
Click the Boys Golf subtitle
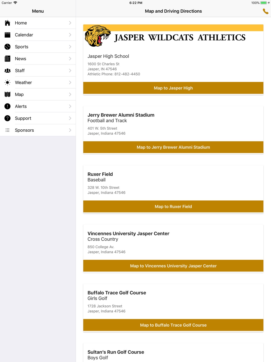click(x=98, y=358)
